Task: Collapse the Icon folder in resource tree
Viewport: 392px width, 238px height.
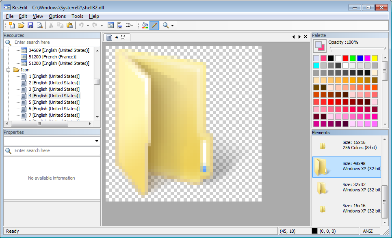Action: [x=9, y=70]
